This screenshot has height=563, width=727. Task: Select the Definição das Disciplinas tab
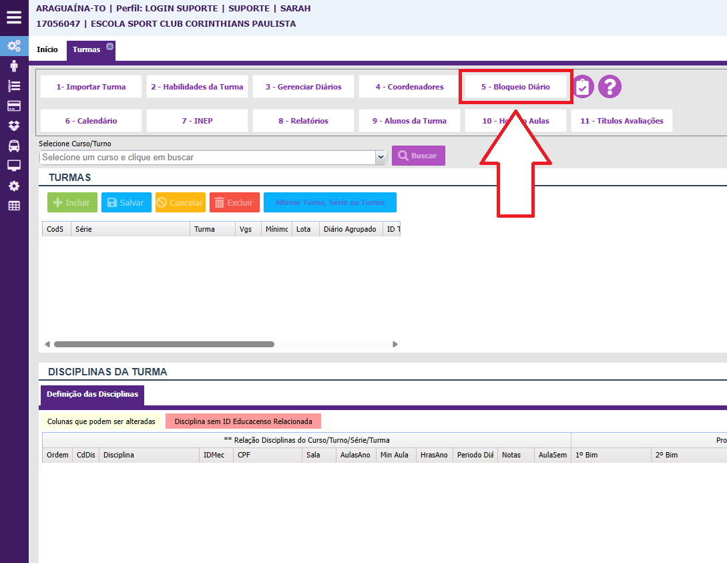coord(92,395)
